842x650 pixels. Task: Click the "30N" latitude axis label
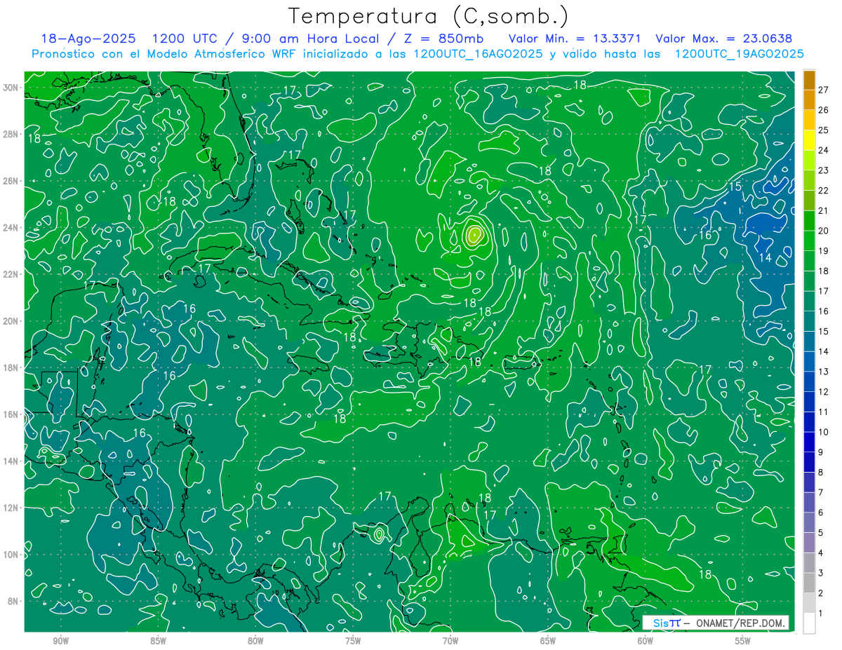(x=11, y=88)
